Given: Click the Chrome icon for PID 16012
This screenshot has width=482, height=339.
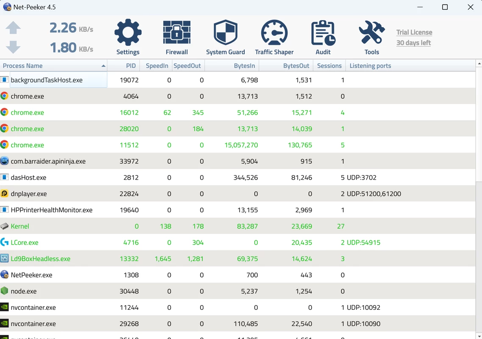Looking at the screenshot, I should click(x=4, y=112).
